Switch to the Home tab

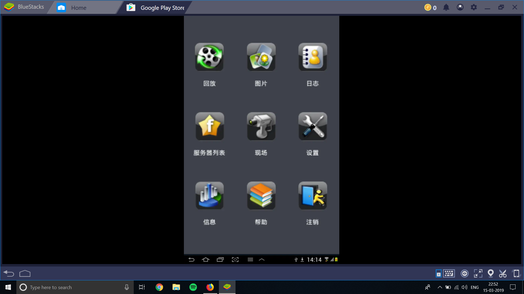[x=78, y=8]
